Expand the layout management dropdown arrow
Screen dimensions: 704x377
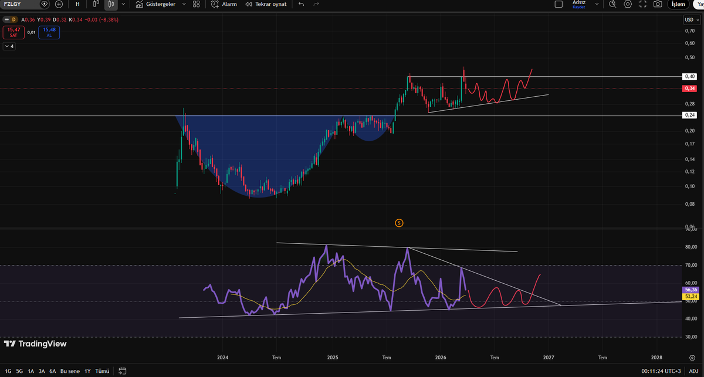click(597, 4)
